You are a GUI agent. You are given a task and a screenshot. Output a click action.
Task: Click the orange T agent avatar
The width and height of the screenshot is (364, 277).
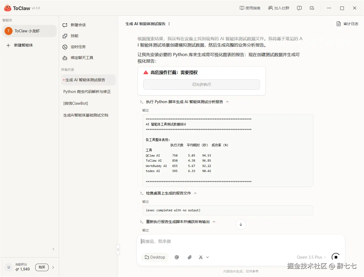(x=9, y=31)
